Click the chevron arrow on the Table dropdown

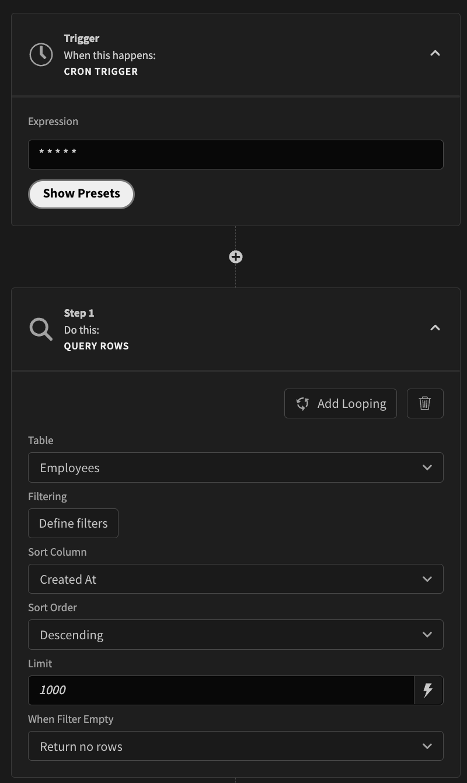[427, 467]
